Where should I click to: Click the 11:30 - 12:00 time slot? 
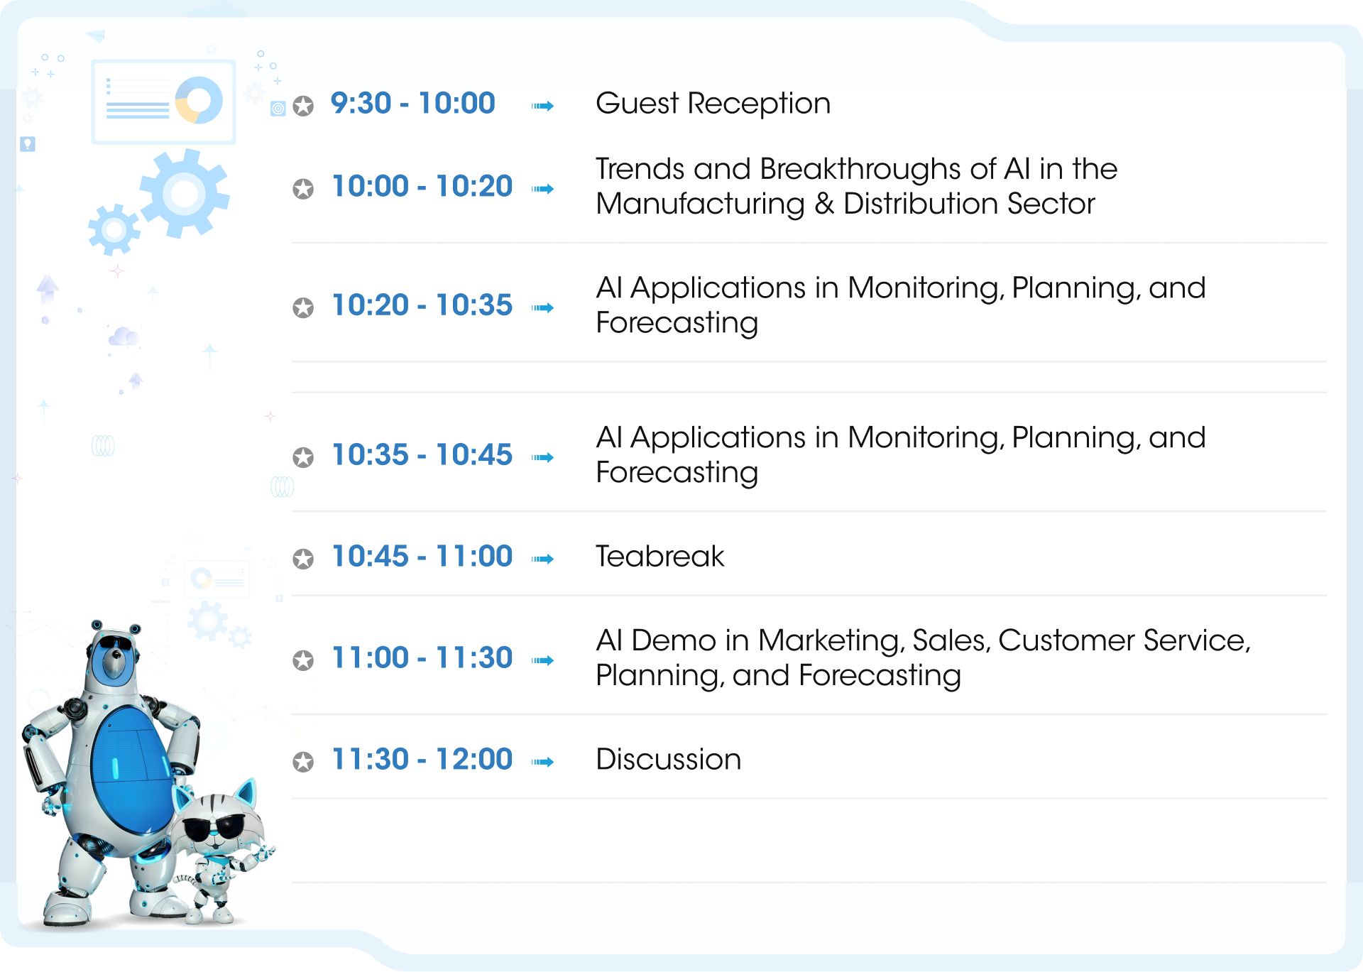pyautogui.click(x=422, y=760)
